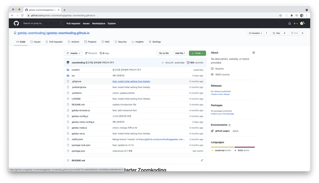The height and width of the screenshot is (183, 319).
Task: Open a new browser tab
Action: [65, 10]
